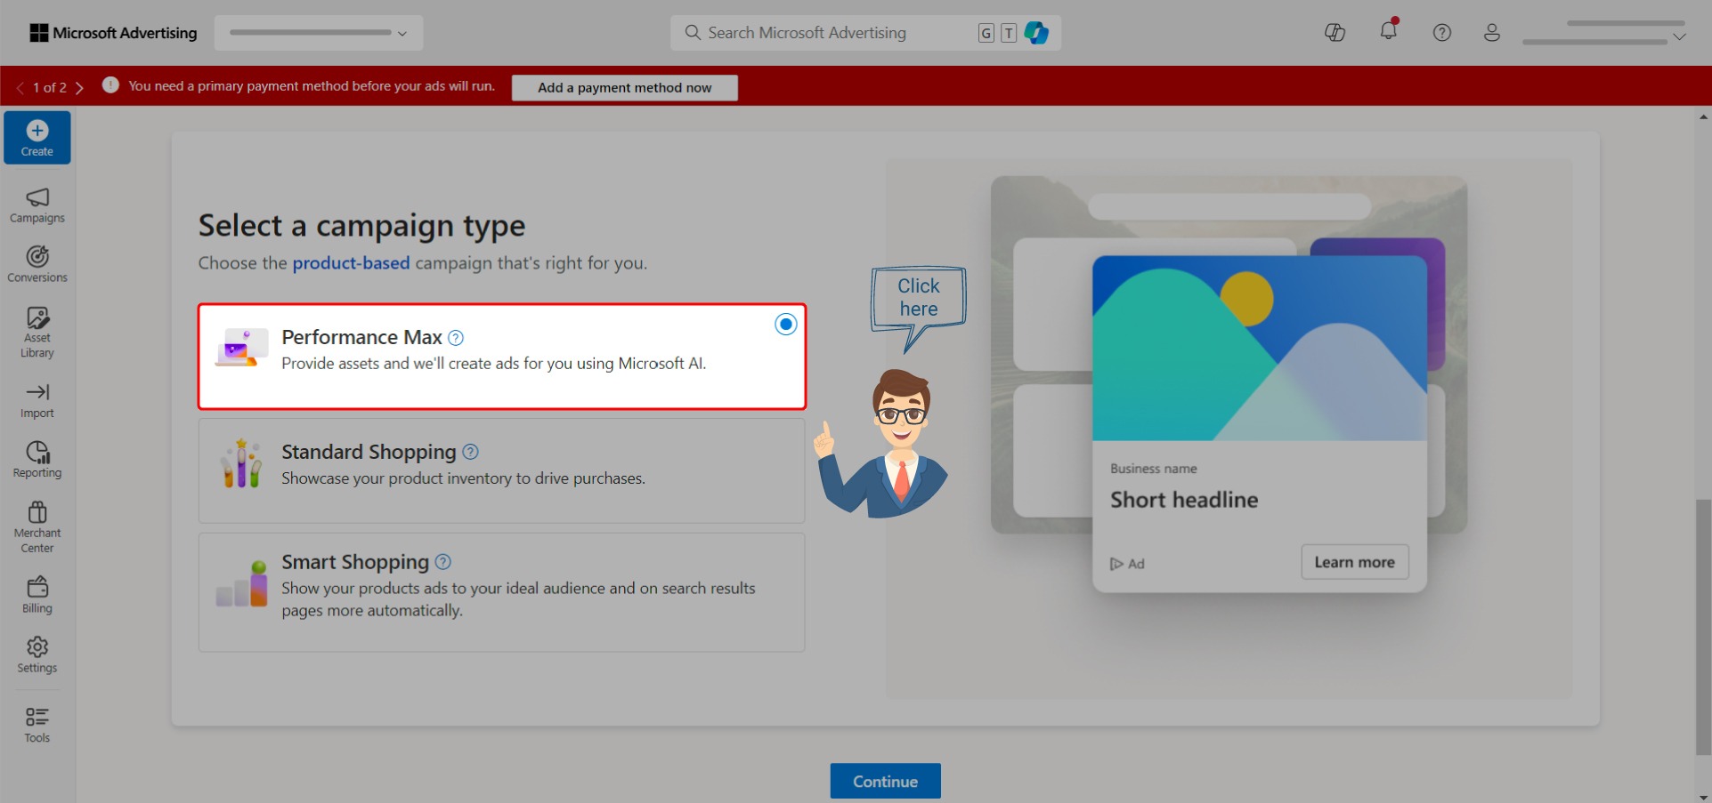Viewport: 1712px width, 803px height.
Task: Select the Smart Shopping campaign type
Action: click(501, 587)
